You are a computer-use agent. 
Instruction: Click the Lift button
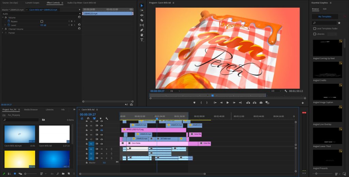pyautogui.click(x=248, y=103)
